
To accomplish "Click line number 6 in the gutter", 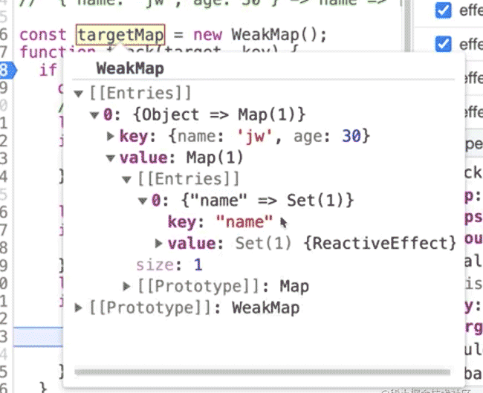I will click(4, 35).
